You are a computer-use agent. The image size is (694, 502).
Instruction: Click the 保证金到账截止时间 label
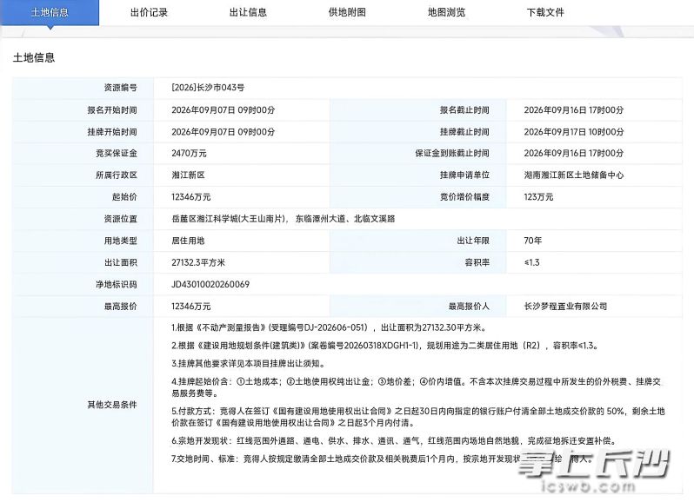tap(452, 154)
